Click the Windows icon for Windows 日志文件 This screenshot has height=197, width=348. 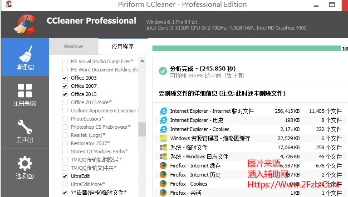[163, 157]
